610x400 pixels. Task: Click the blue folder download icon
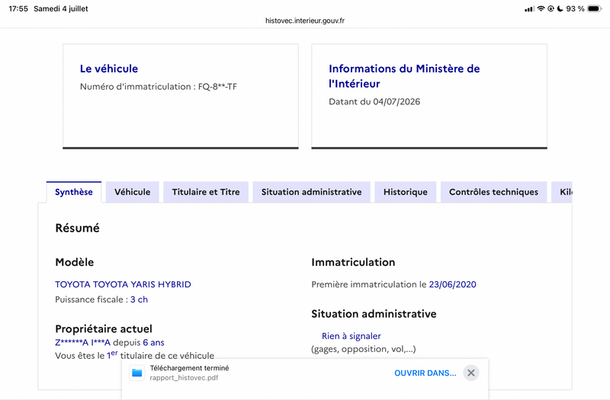click(x=137, y=373)
